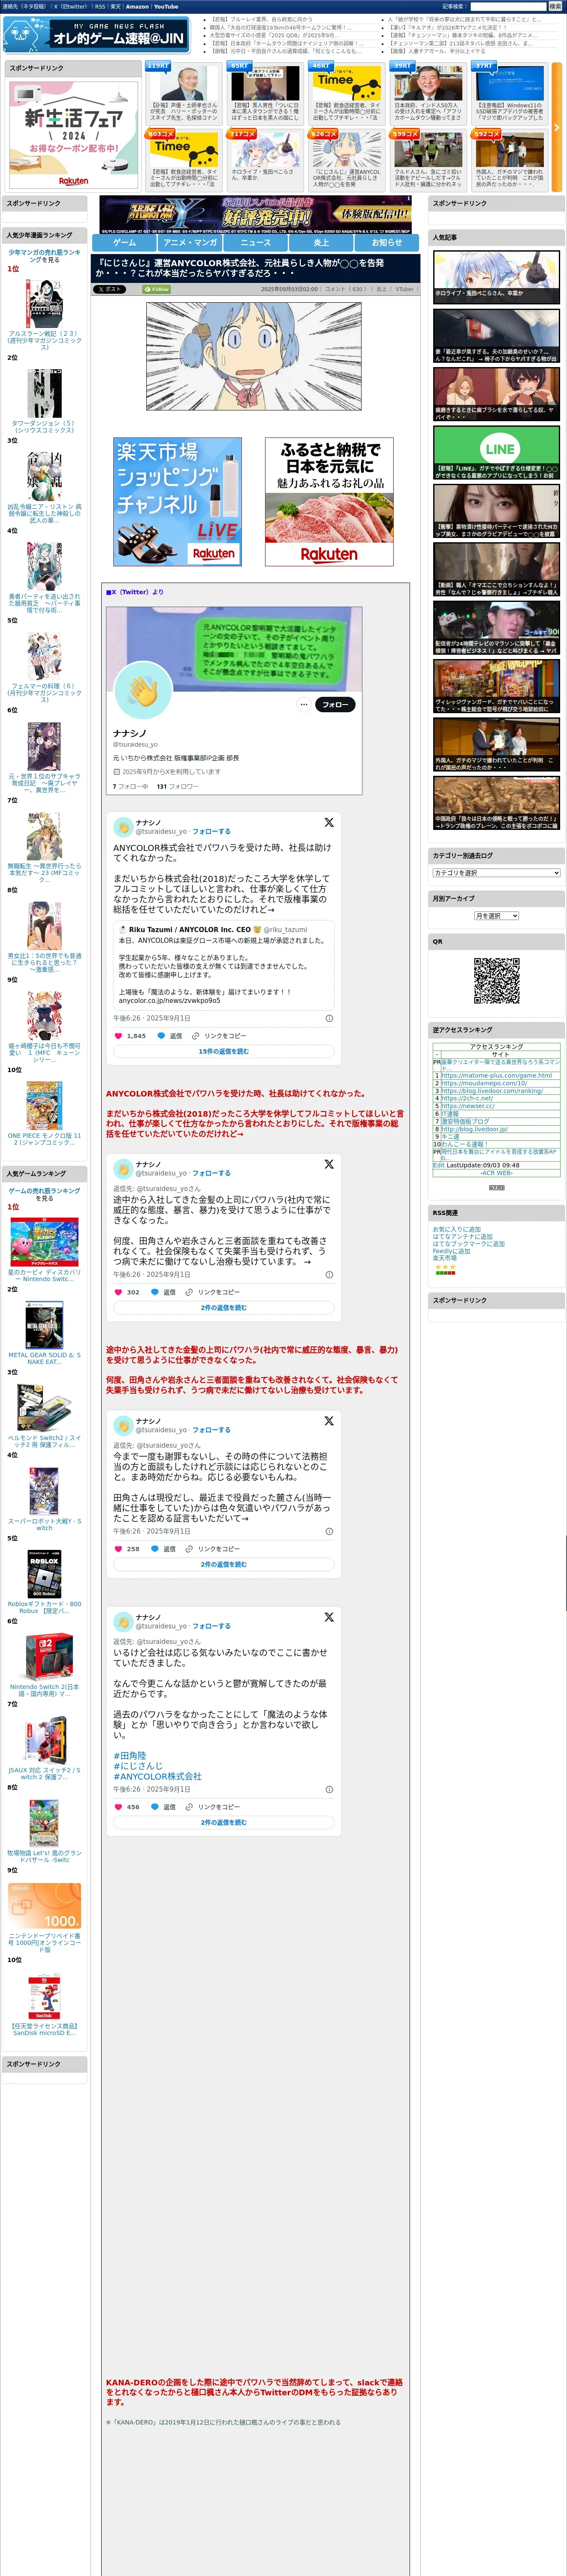Open the ふるさと納税 Rakuten ad

click(329, 501)
